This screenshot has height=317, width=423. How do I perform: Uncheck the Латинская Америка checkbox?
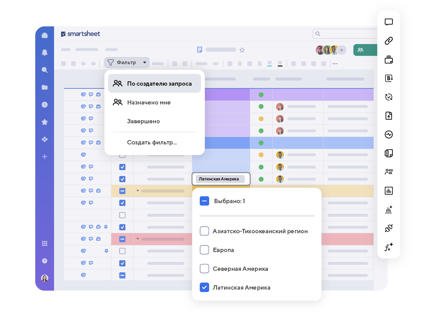pos(204,287)
